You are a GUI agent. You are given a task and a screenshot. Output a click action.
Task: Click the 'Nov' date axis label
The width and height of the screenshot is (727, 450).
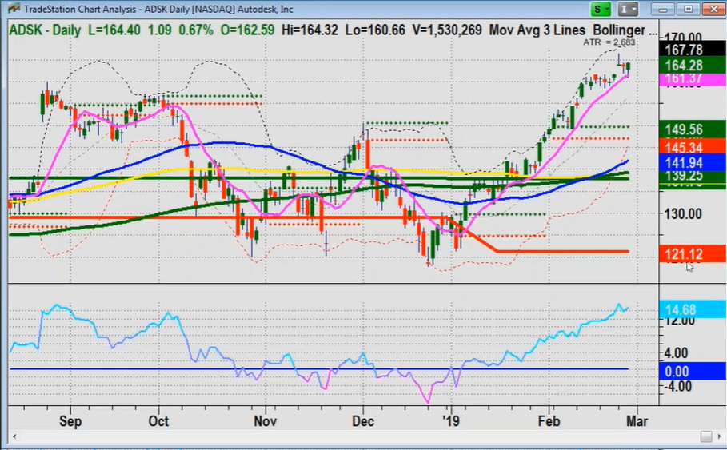click(266, 420)
